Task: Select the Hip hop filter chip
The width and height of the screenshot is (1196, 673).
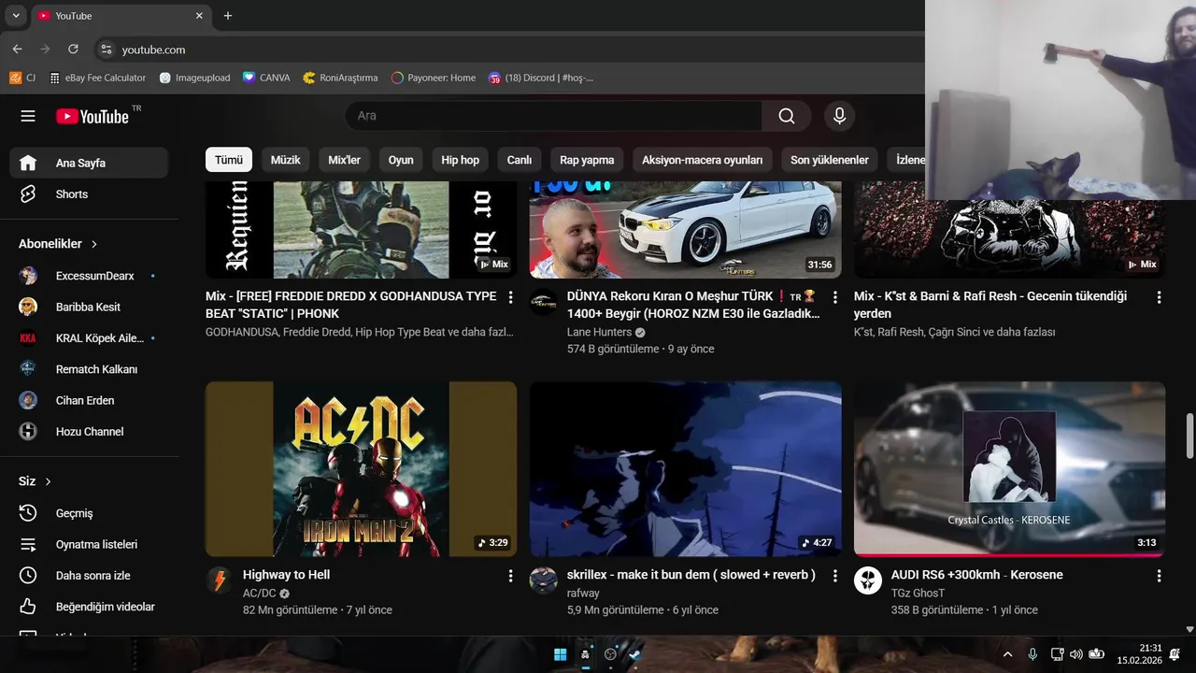Action: [460, 160]
